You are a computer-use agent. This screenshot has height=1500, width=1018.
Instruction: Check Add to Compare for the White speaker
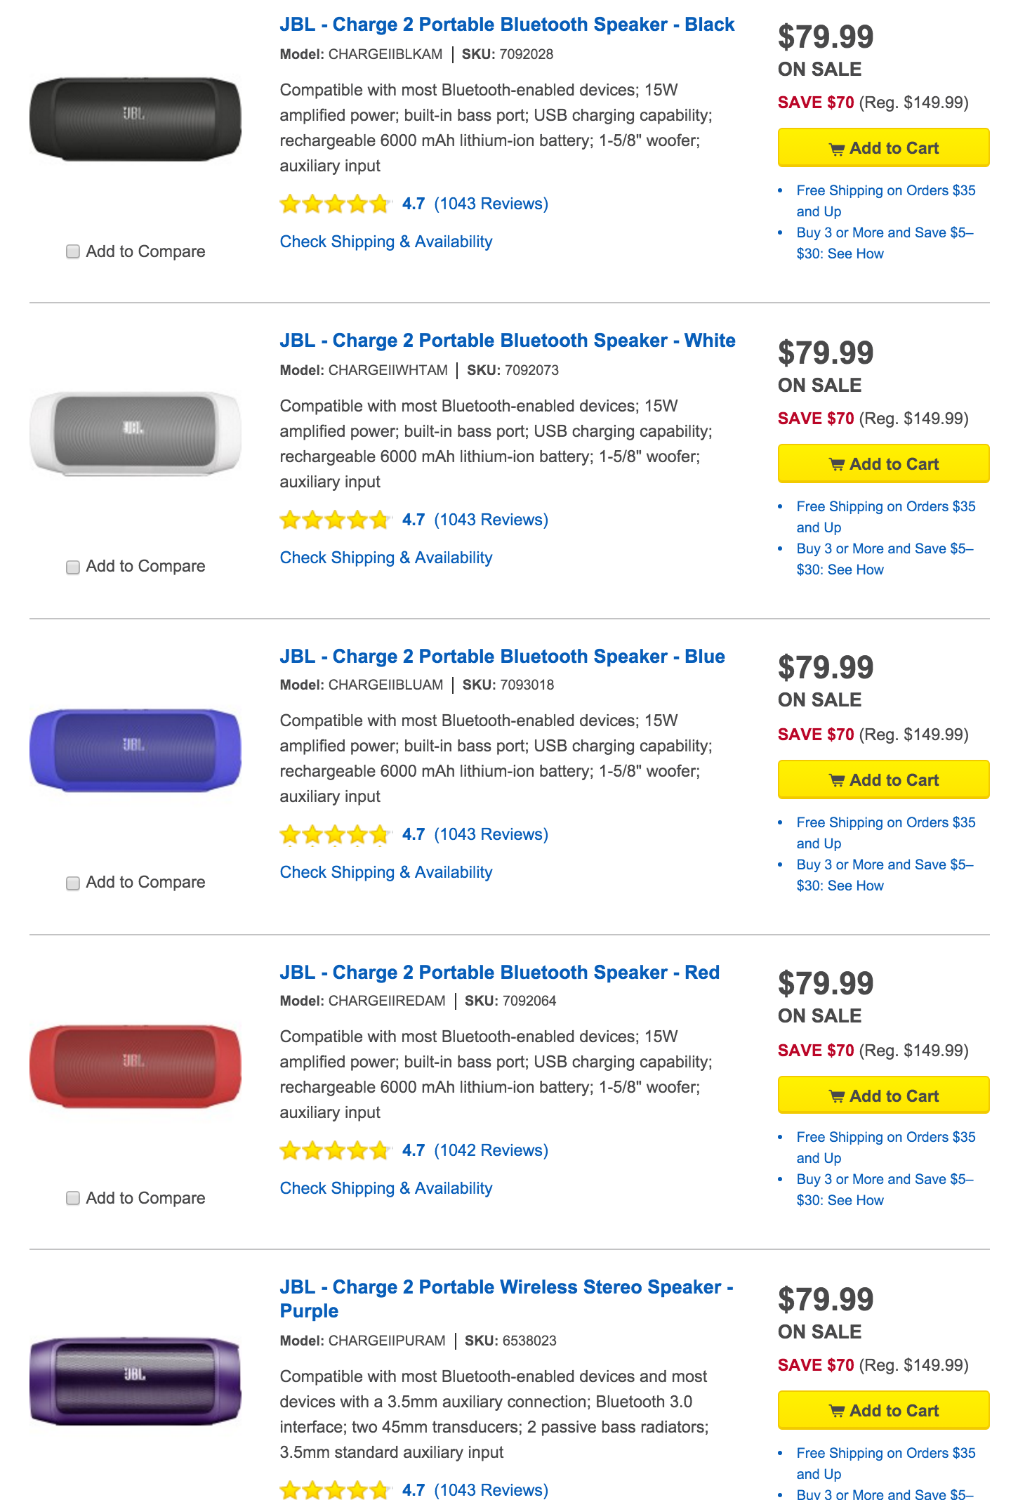click(x=73, y=567)
